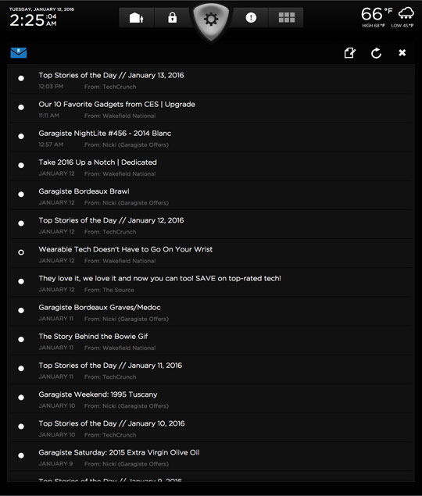The height and width of the screenshot is (496, 422).
Task: Open the alerts exclamation icon
Action: [251, 18]
